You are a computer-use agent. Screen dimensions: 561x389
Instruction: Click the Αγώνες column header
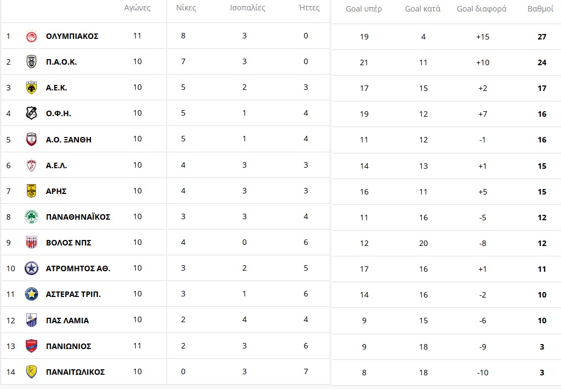tap(138, 8)
